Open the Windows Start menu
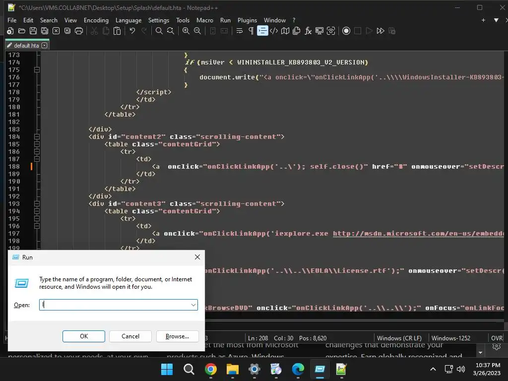The height and width of the screenshot is (381, 508). coord(167,369)
